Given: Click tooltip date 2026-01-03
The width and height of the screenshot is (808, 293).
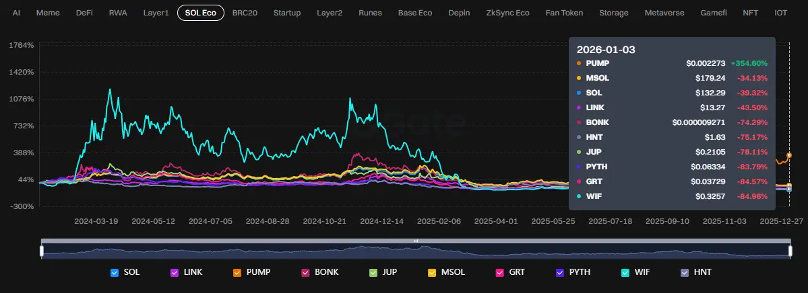Looking at the screenshot, I should click(606, 50).
